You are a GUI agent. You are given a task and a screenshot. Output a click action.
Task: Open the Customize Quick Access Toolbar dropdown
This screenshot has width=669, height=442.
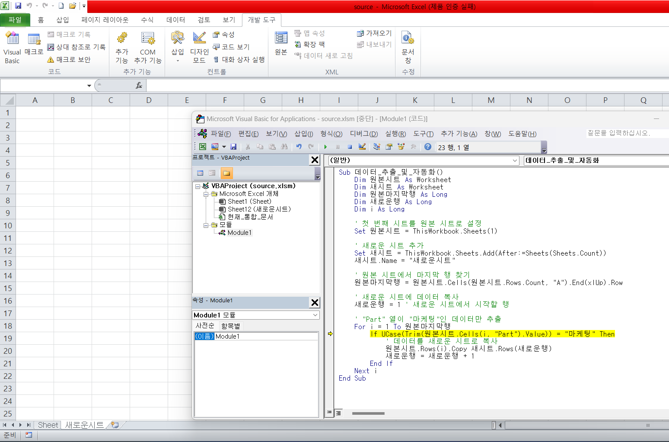tap(84, 6)
